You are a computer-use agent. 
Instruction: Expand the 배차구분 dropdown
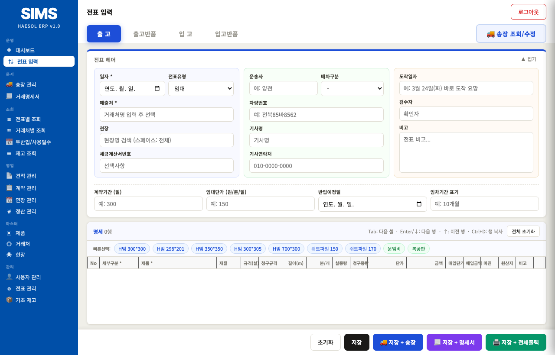pos(352,89)
